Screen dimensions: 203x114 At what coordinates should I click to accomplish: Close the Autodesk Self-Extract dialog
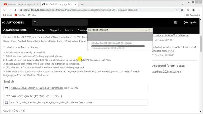149,30
